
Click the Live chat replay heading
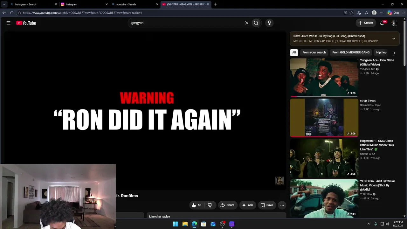160,217
